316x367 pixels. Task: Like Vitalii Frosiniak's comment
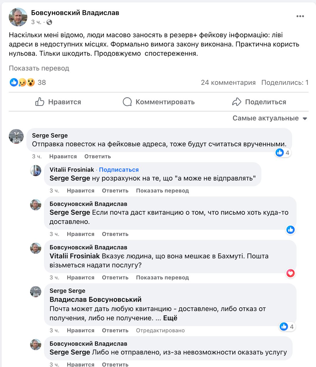pos(80,191)
